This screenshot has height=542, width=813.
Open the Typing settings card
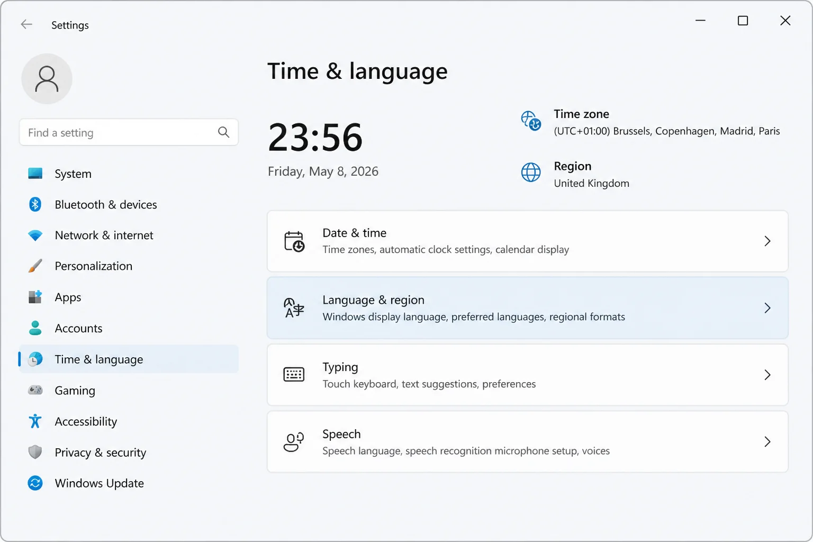point(528,375)
